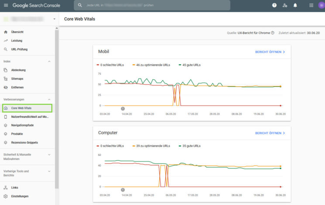Click the Google Search Console logo

pos(36,5)
